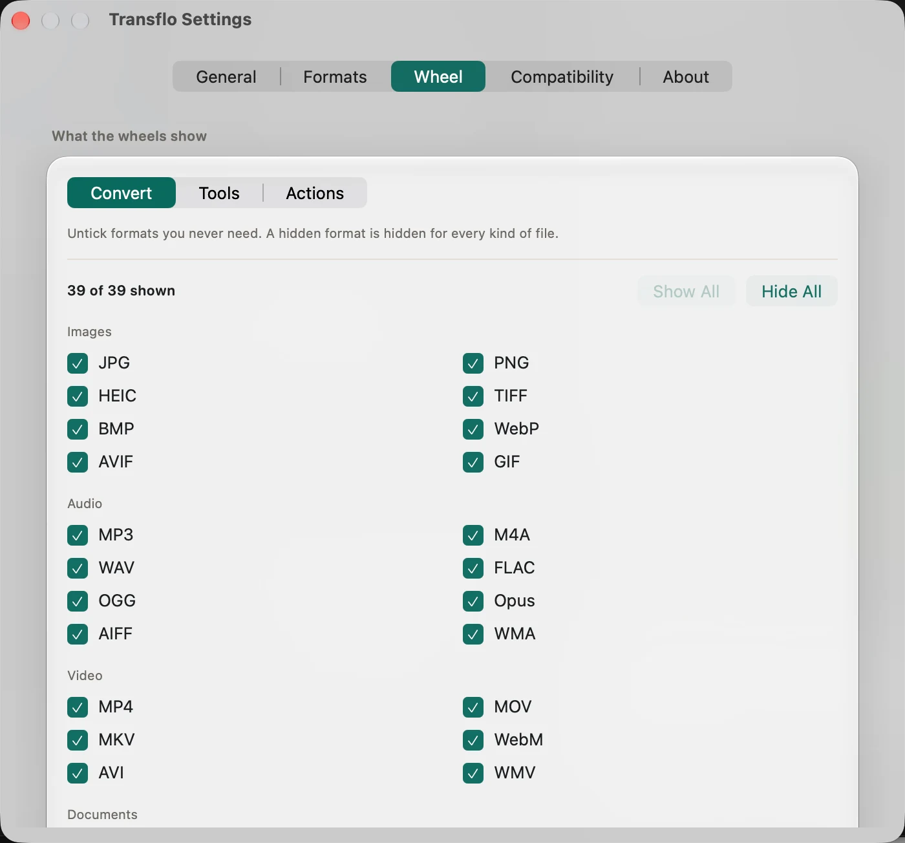Untick the MOV video checkbox
The width and height of the screenshot is (905, 843).
[473, 707]
